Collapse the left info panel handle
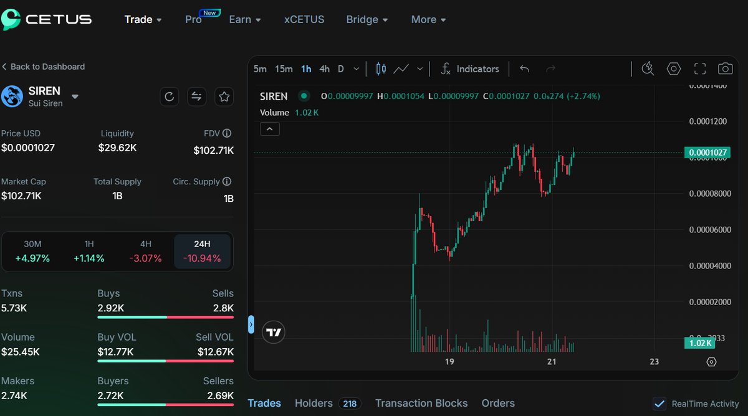This screenshot has width=748, height=416. coord(251,324)
